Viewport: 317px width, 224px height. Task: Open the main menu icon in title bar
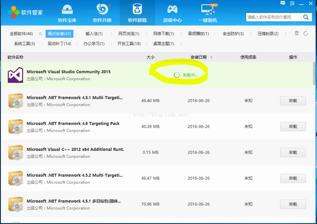292,3
